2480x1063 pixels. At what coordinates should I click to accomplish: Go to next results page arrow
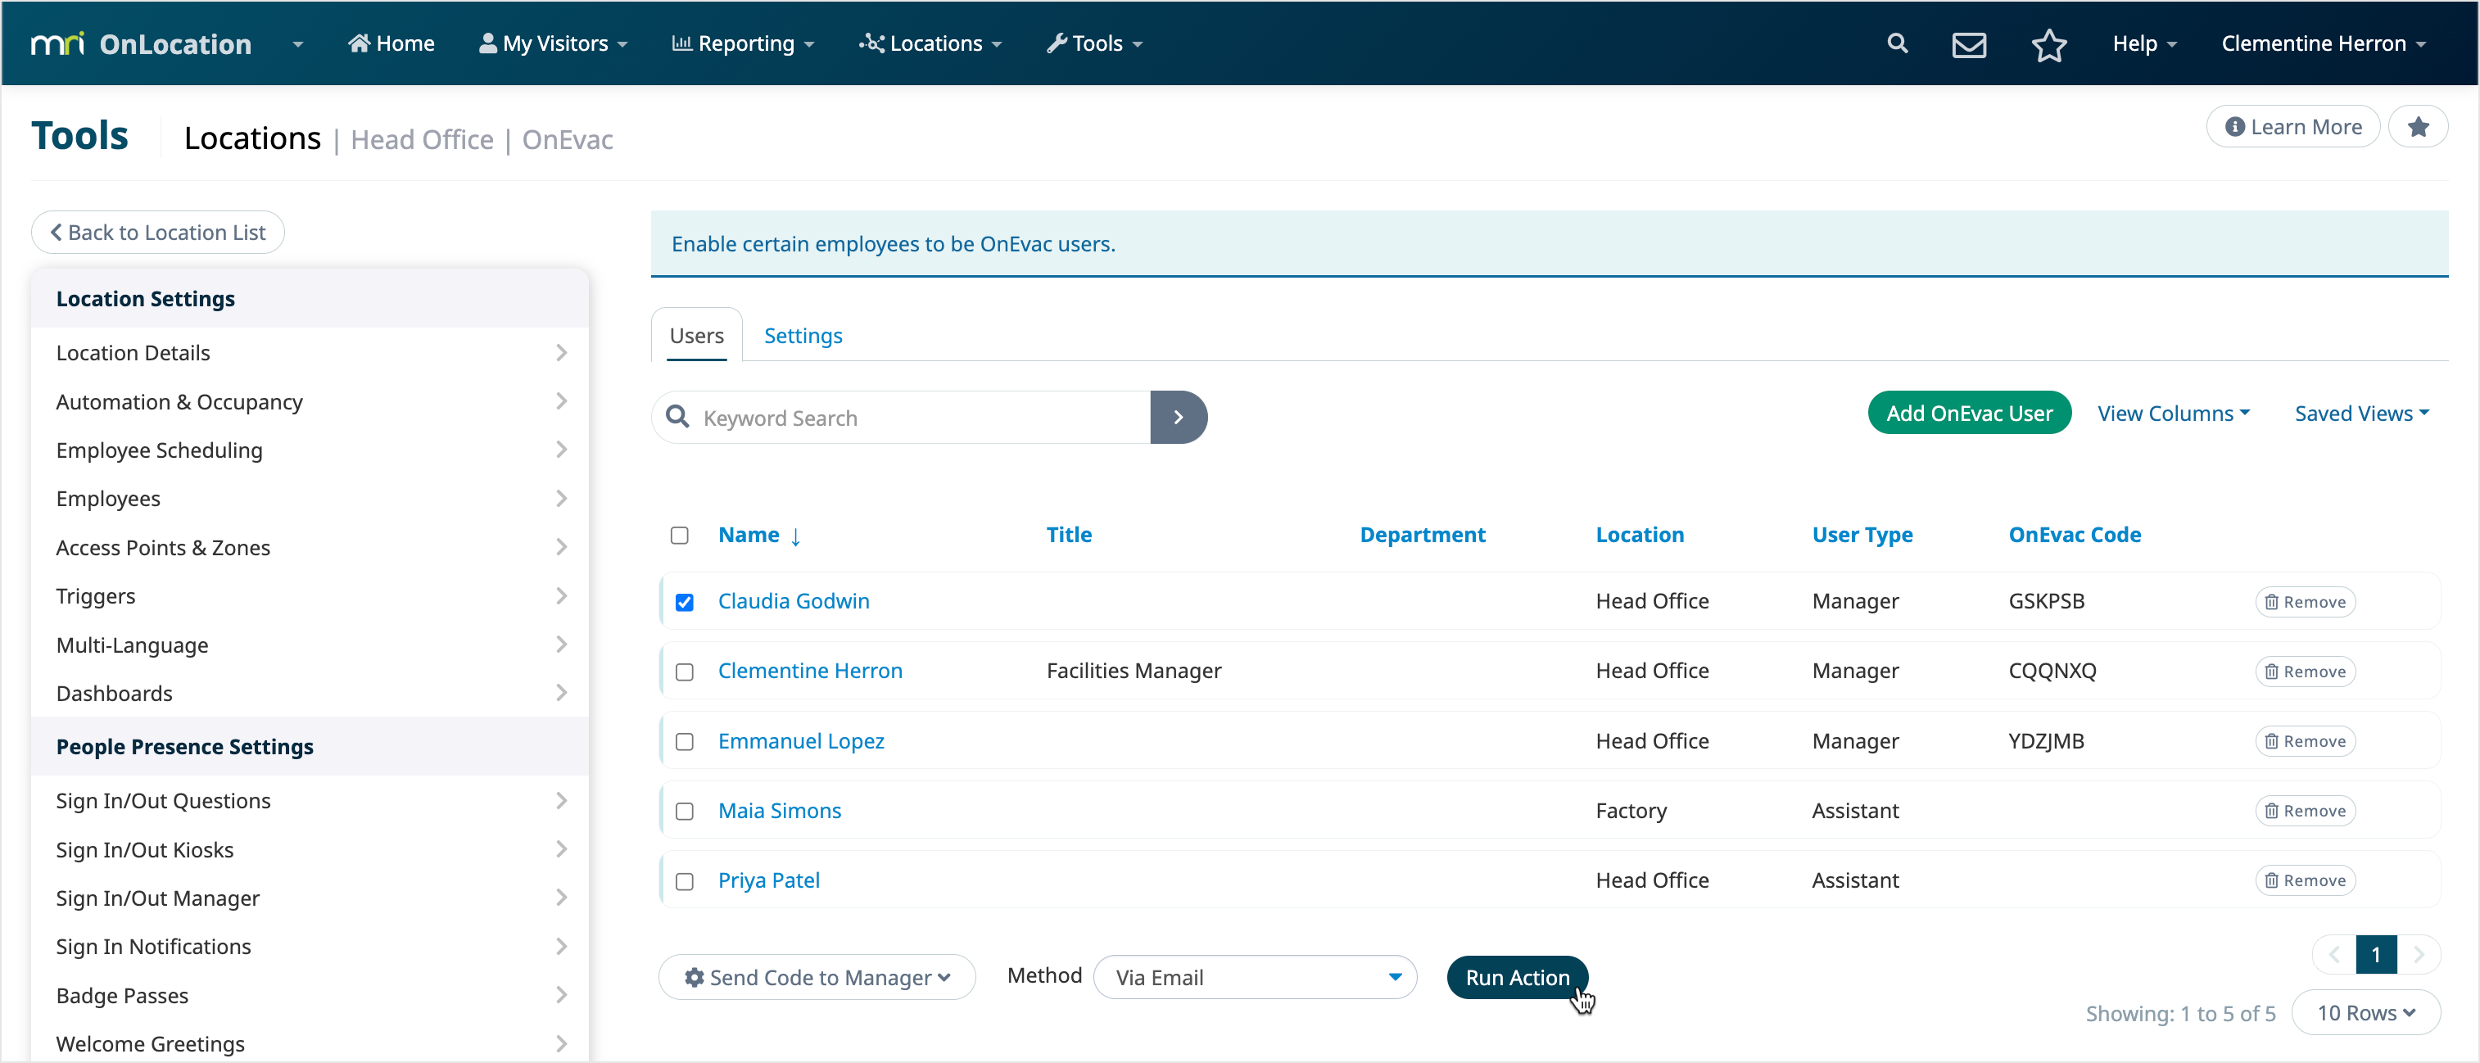click(x=2419, y=954)
